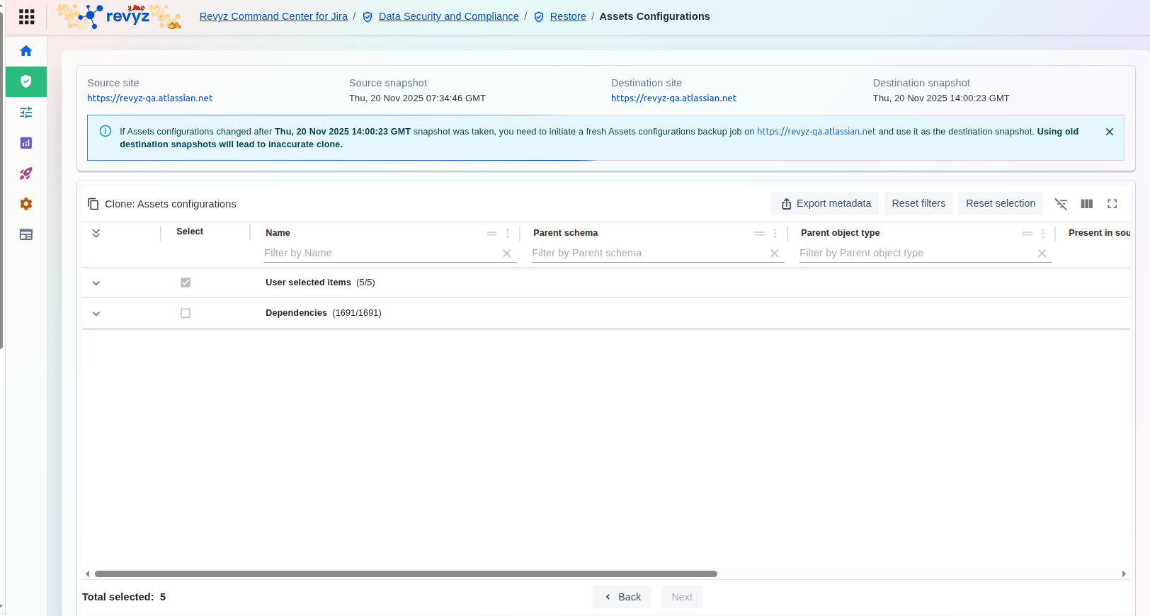Expand the User selected items row

[96, 283]
